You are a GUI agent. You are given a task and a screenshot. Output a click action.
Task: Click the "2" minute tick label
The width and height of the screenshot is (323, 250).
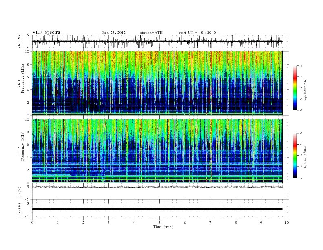tap(83, 223)
